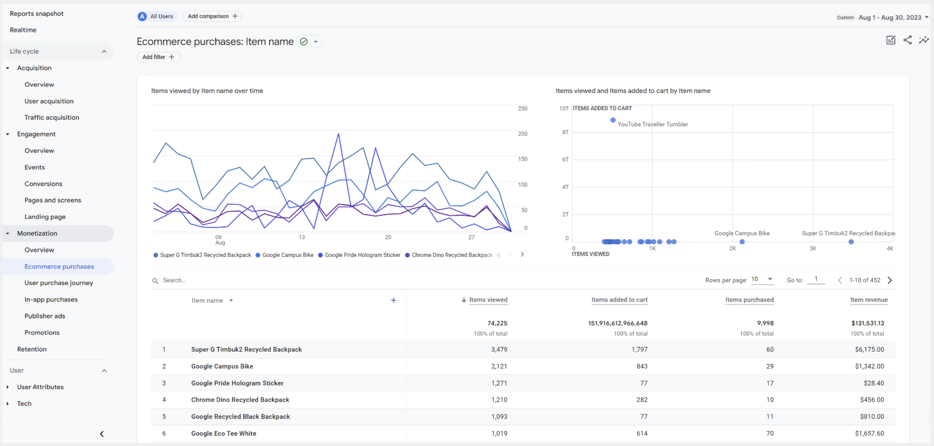Toggle Chrome Dino Recycled Backpack legend series
934x446 pixels.
tap(448, 255)
